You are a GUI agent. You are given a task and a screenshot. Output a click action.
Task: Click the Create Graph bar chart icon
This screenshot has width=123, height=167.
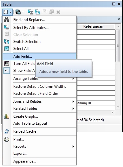[x=7, y=116]
